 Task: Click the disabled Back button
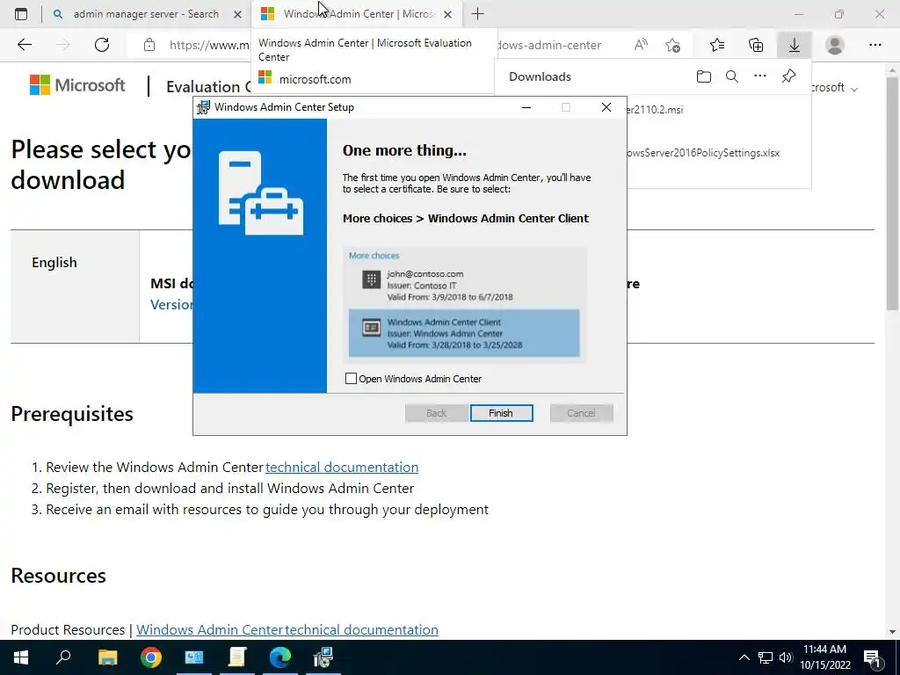point(436,413)
